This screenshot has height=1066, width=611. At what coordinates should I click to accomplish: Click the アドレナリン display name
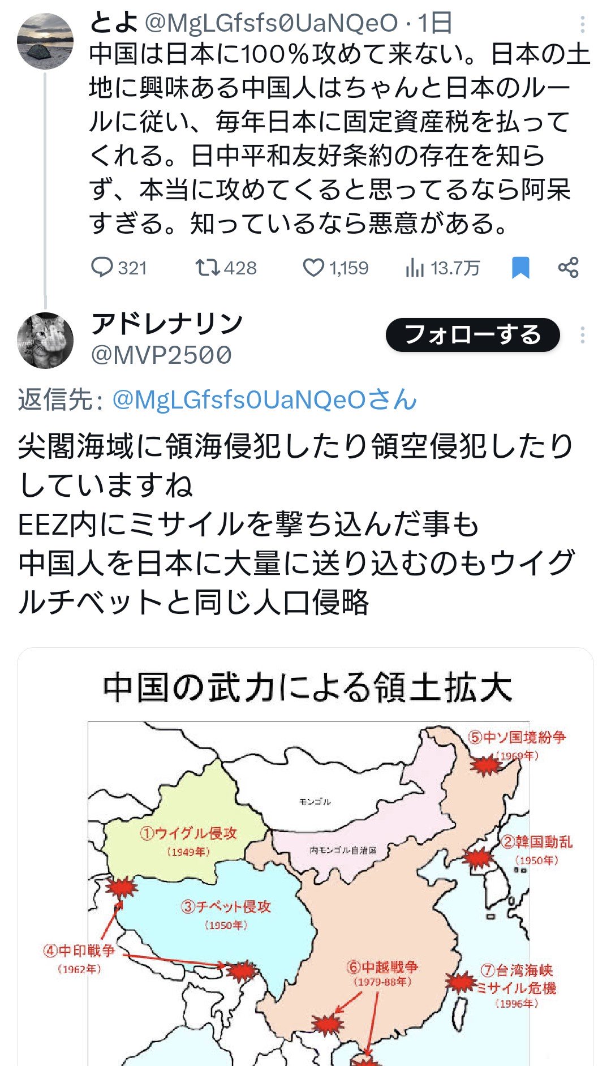coord(167,323)
